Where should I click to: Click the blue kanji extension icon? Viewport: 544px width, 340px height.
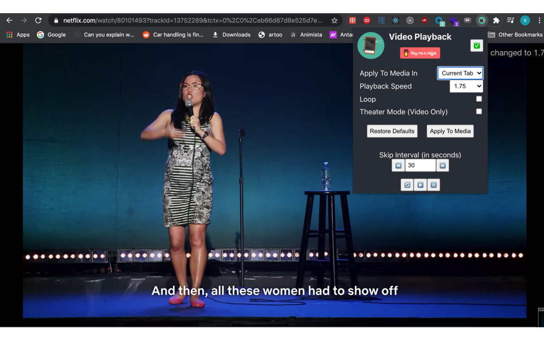(381, 20)
